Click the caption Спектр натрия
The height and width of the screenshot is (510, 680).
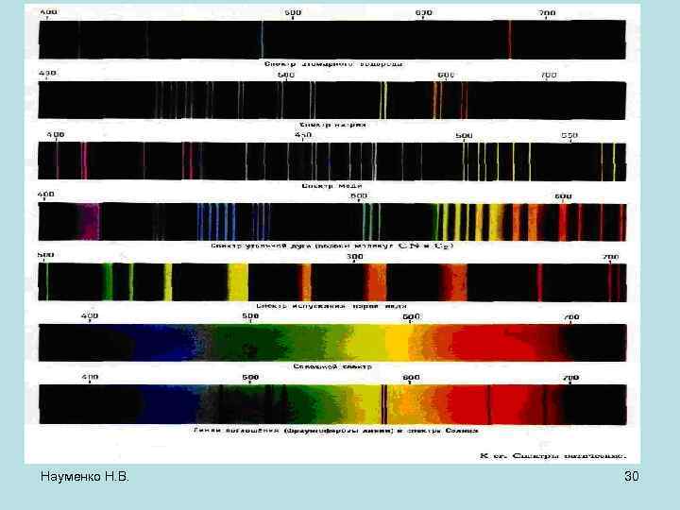coord(333,125)
